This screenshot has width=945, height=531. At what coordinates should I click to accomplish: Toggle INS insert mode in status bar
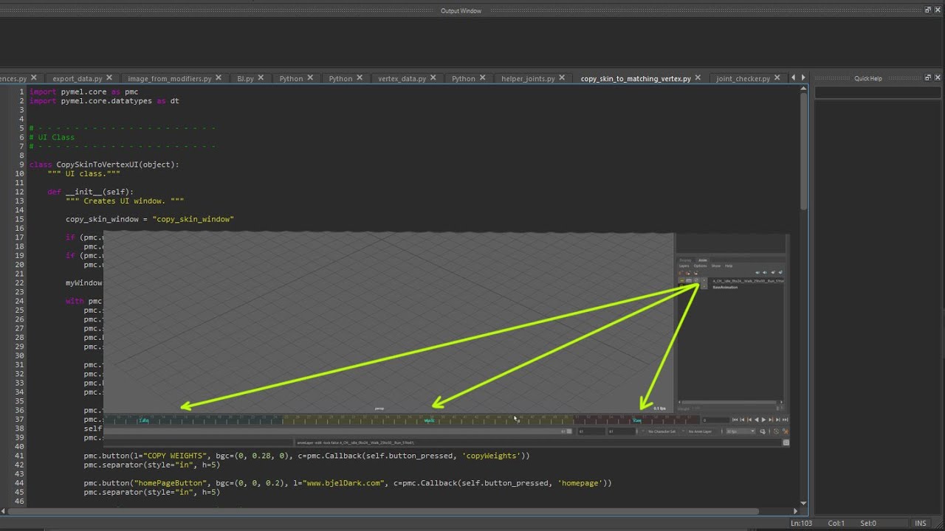click(x=921, y=524)
